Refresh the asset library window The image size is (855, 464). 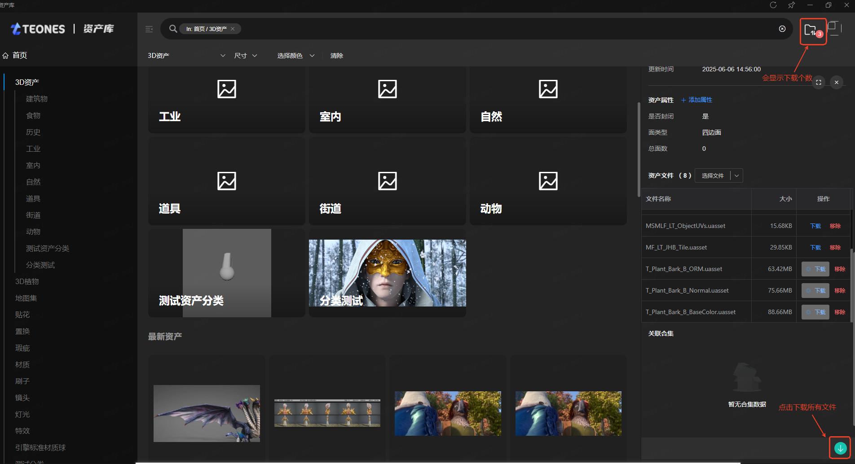(773, 5)
